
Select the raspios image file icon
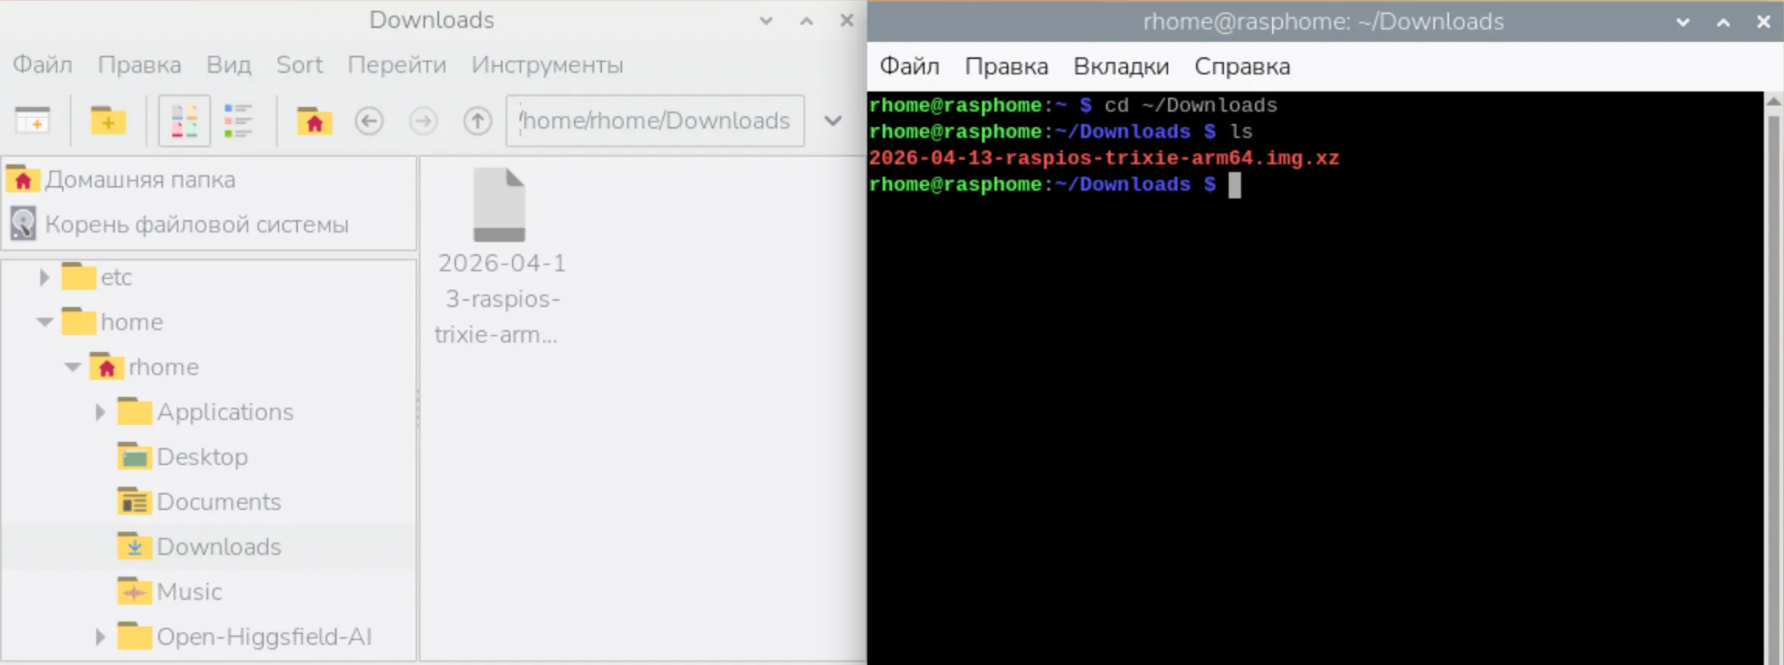click(x=500, y=205)
